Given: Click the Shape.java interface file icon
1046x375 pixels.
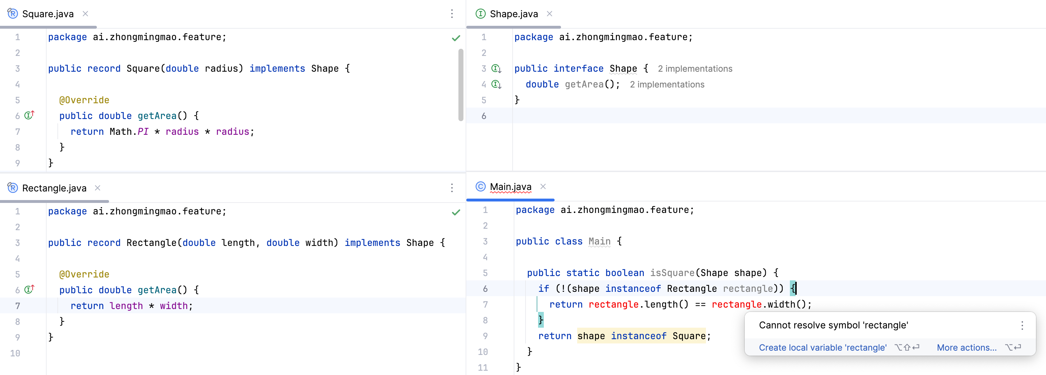Looking at the screenshot, I should coord(480,14).
